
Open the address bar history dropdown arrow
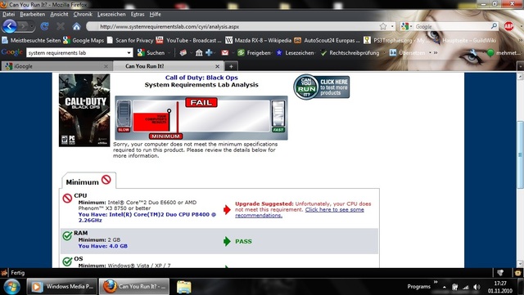point(392,26)
